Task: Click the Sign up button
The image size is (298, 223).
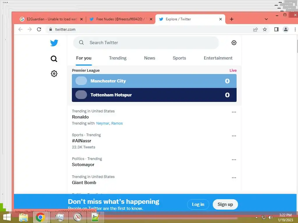Action: [x=225, y=204]
